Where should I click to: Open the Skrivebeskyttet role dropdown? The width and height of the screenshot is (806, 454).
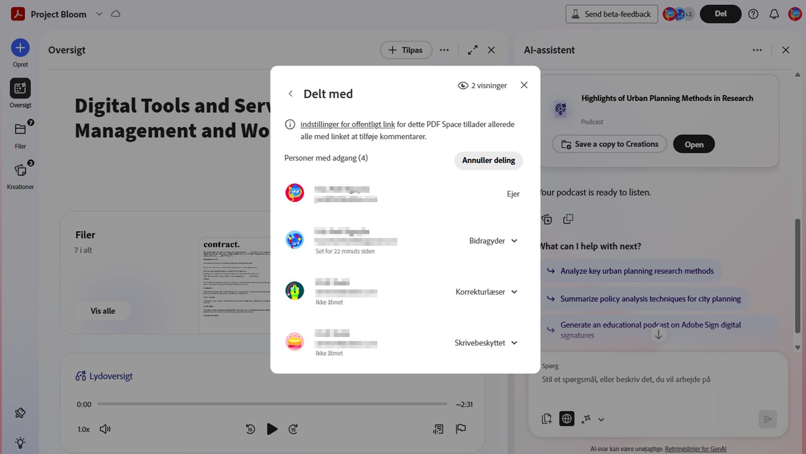coord(486,343)
